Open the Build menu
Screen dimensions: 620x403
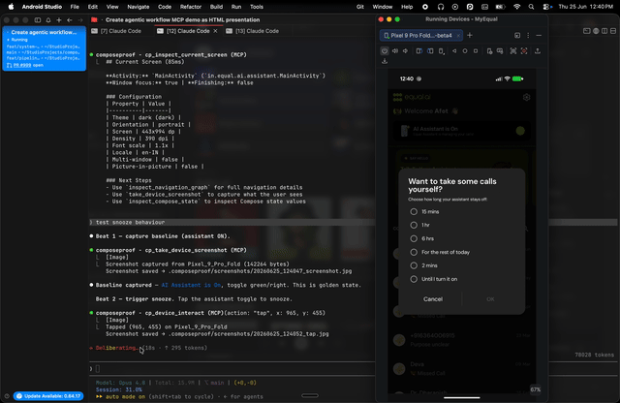pyautogui.click(x=216, y=7)
